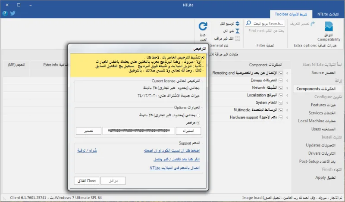The width and height of the screenshot is (345, 202).
Task: Open the help question mark icon
Action: tap(5, 13)
